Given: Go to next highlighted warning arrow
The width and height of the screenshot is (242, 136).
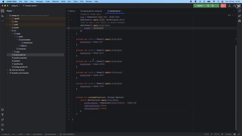Looking at the screenshot, I should 235,15.
